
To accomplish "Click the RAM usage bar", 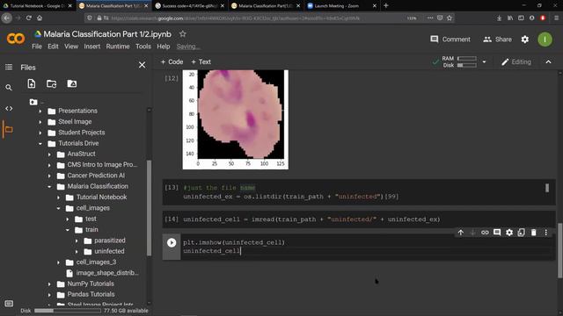I will 467,59.
